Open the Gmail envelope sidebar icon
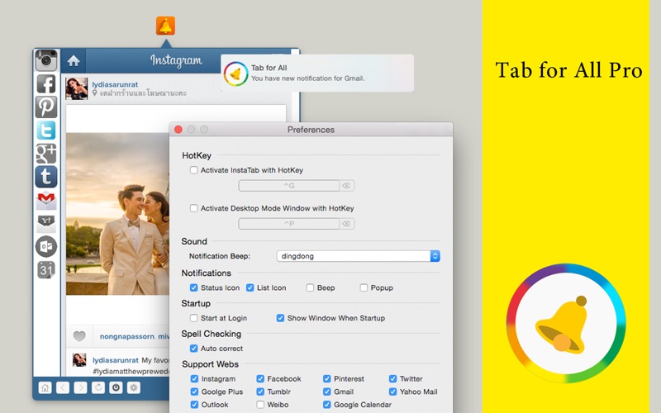 pyautogui.click(x=46, y=200)
